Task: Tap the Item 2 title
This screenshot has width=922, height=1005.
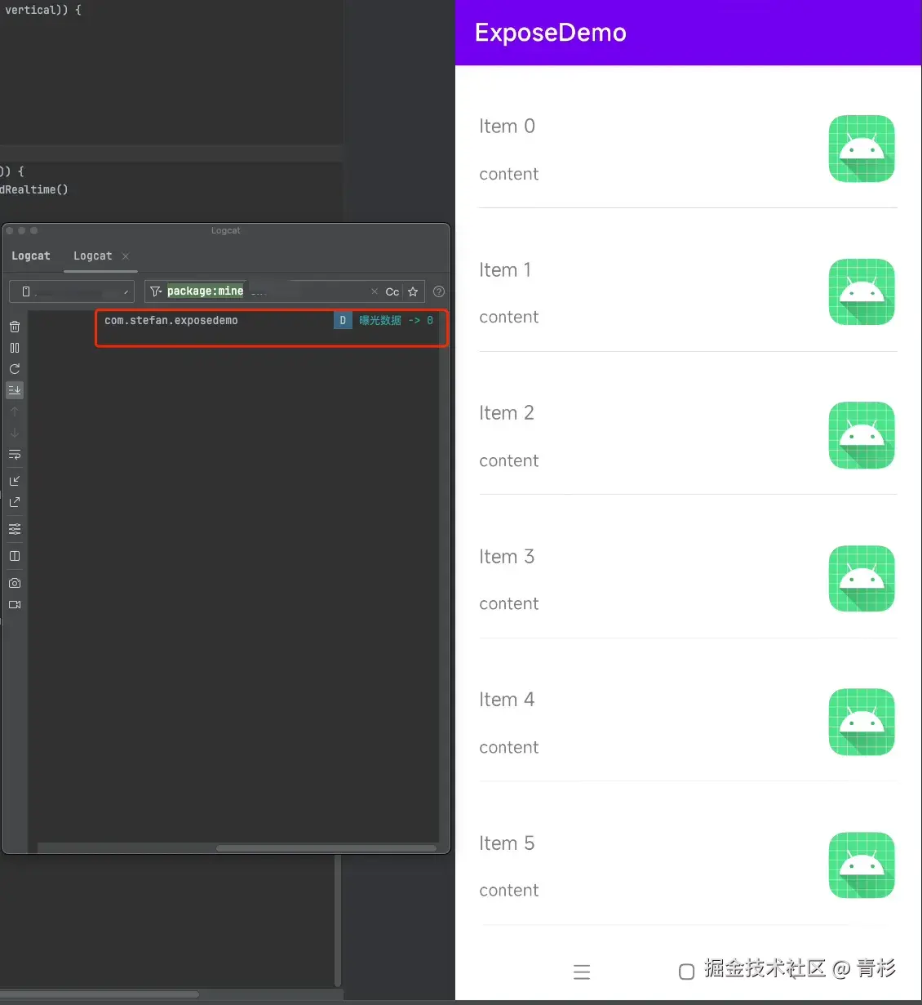Action: click(507, 413)
